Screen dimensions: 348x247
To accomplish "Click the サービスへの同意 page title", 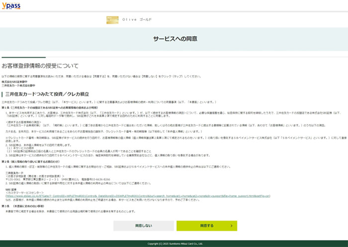I will [x=175, y=39].
